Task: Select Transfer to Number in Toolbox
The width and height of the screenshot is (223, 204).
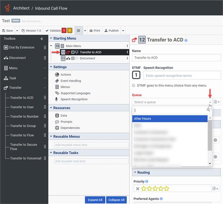Action: point(24,116)
